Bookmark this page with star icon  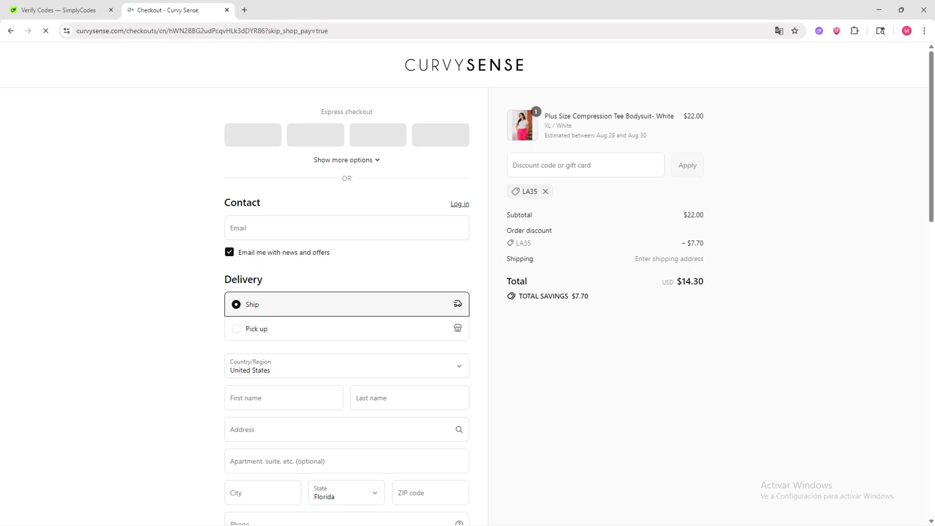(x=795, y=31)
